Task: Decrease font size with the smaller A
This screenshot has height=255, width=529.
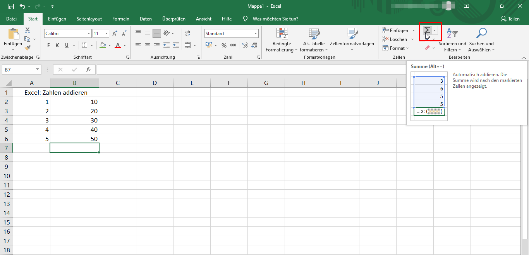Action: pyautogui.click(x=124, y=34)
